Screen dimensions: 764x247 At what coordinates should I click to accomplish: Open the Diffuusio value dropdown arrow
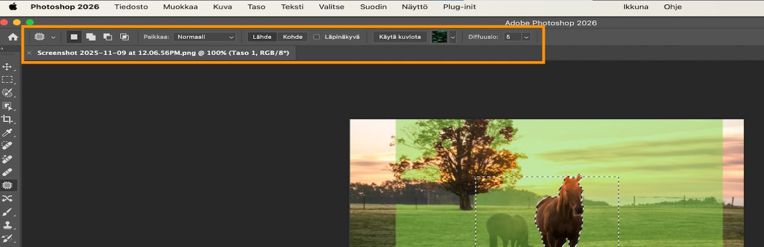[526, 37]
